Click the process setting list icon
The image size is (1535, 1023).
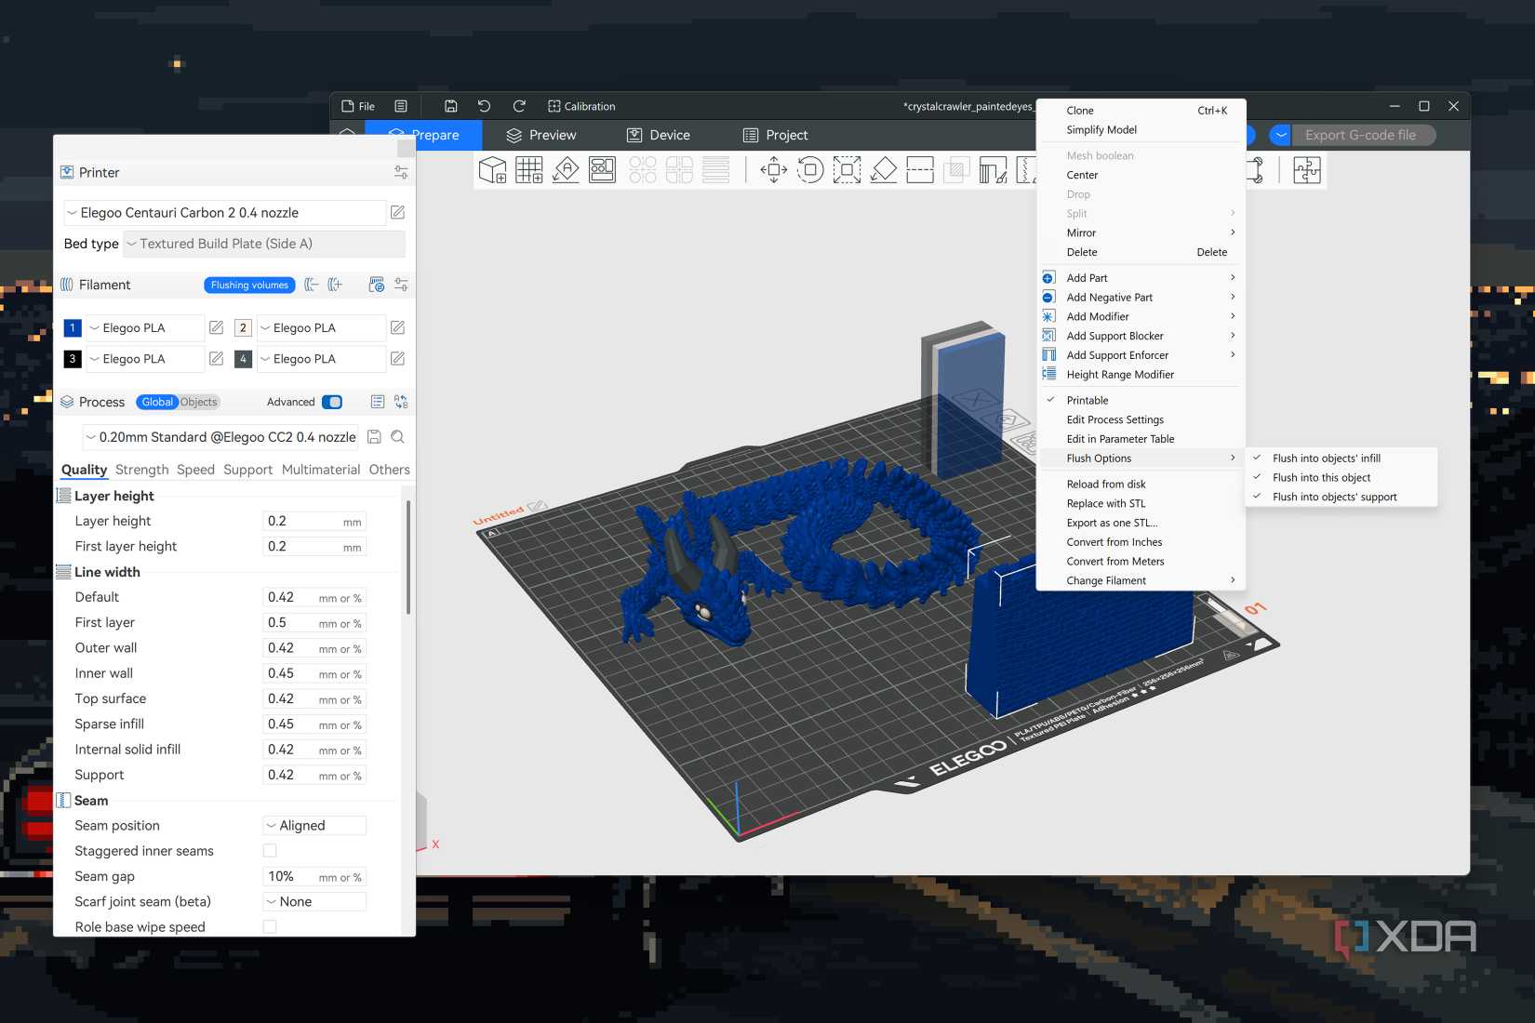click(x=378, y=402)
